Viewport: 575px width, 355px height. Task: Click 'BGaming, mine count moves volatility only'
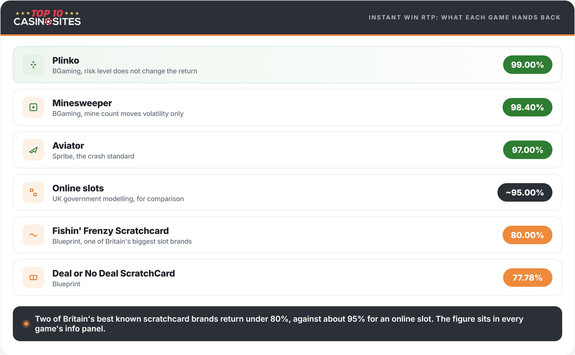pos(118,114)
